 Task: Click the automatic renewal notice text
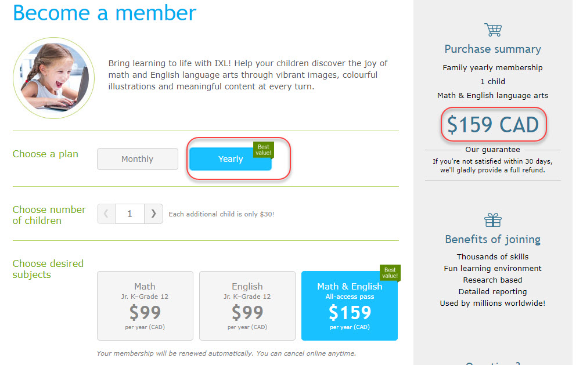pos(226,353)
